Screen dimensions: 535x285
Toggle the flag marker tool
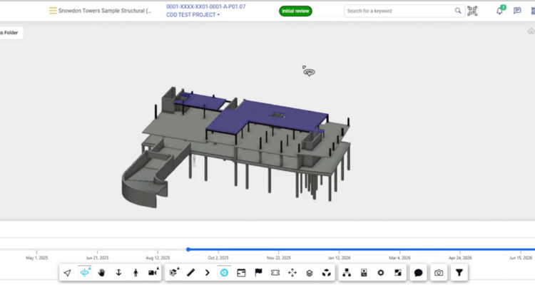[x=258, y=272]
